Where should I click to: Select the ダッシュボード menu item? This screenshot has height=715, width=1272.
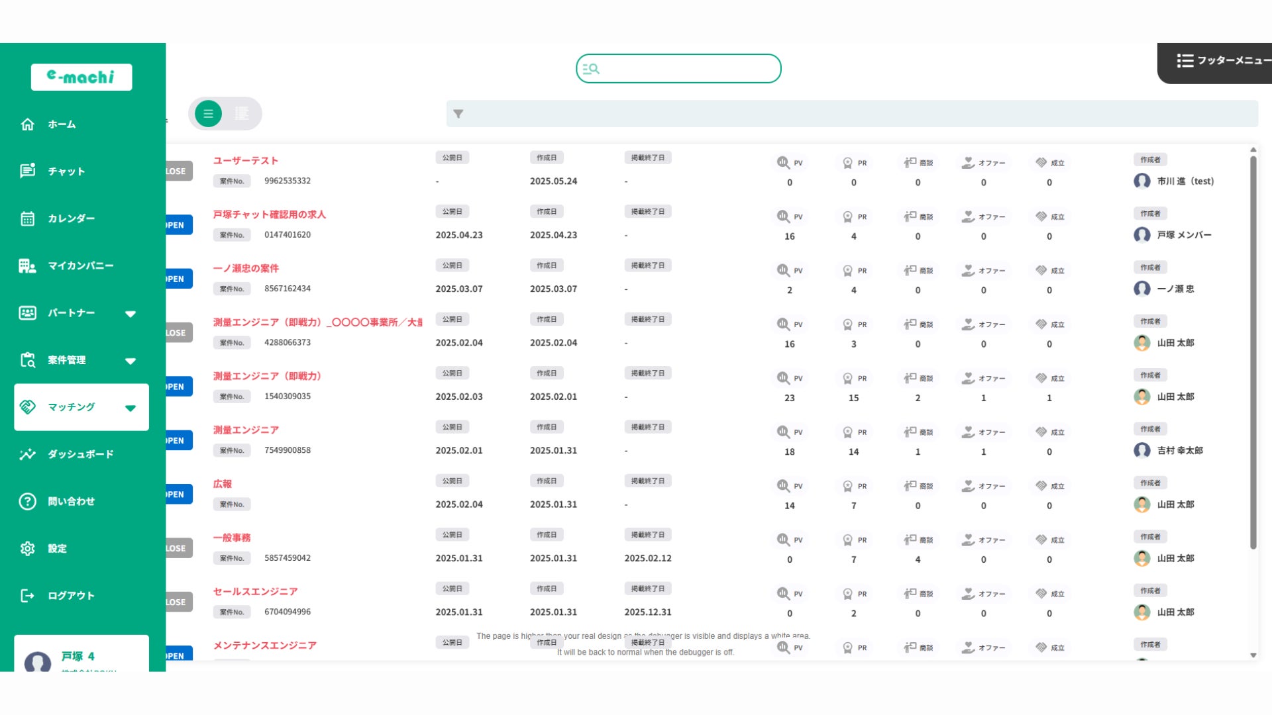click(80, 454)
